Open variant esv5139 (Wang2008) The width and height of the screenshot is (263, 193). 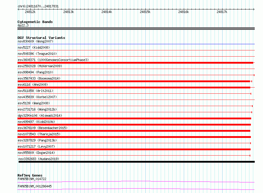pos(34,103)
